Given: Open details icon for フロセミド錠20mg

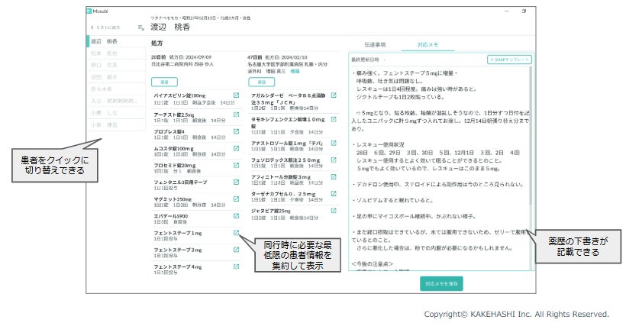Looking at the screenshot, I should [236, 165].
